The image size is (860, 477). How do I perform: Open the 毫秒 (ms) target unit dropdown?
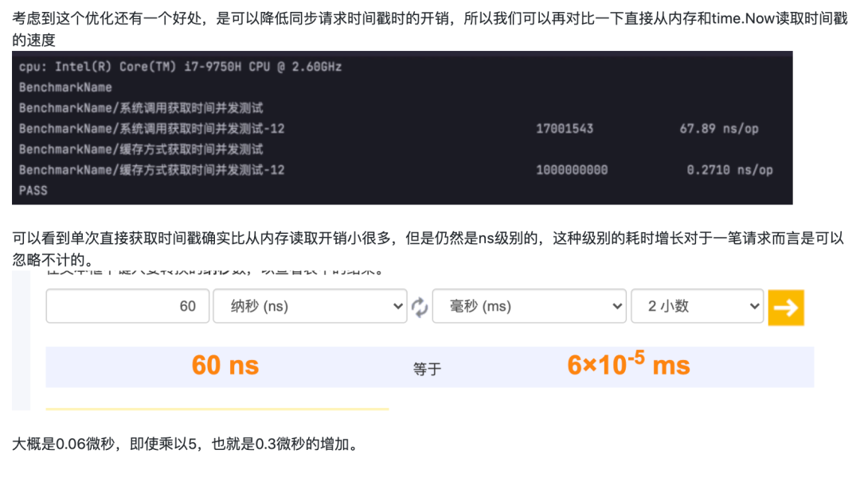point(530,306)
